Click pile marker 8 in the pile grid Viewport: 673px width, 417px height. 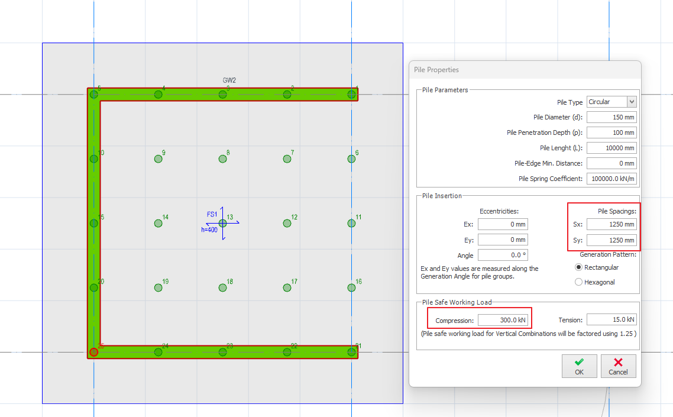click(x=223, y=158)
